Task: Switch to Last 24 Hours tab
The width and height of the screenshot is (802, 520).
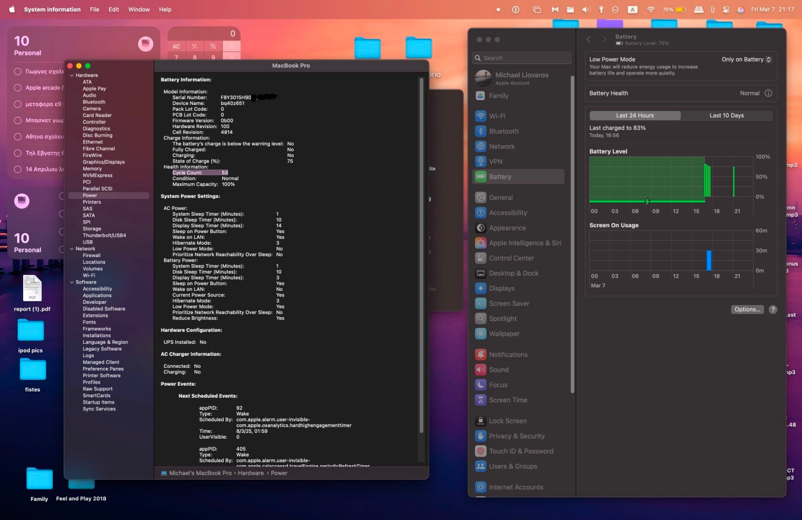Action: point(635,116)
